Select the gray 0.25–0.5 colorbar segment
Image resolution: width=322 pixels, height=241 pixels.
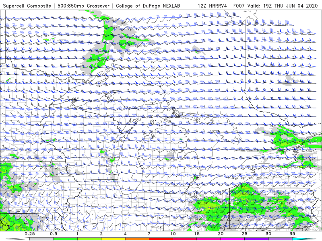pyautogui.click(x=41, y=239)
